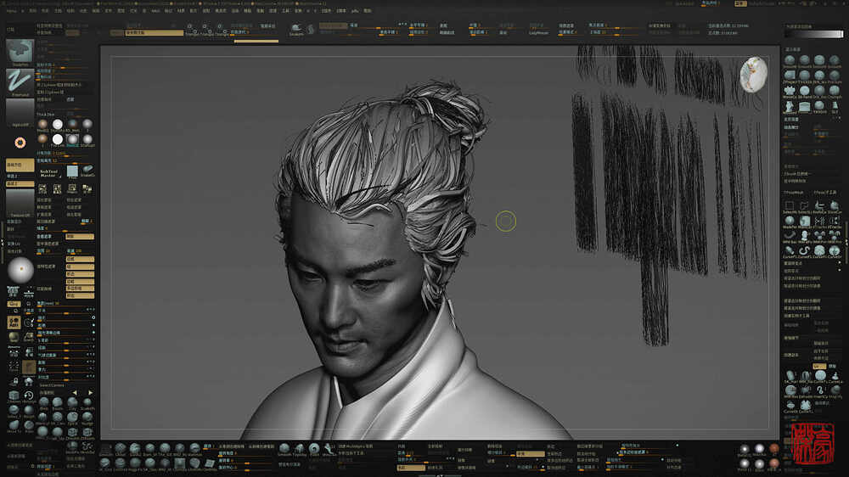Screen dimensions: 849x477
Task: Select the ZProject brush in right panel
Action: click(790, 76)
